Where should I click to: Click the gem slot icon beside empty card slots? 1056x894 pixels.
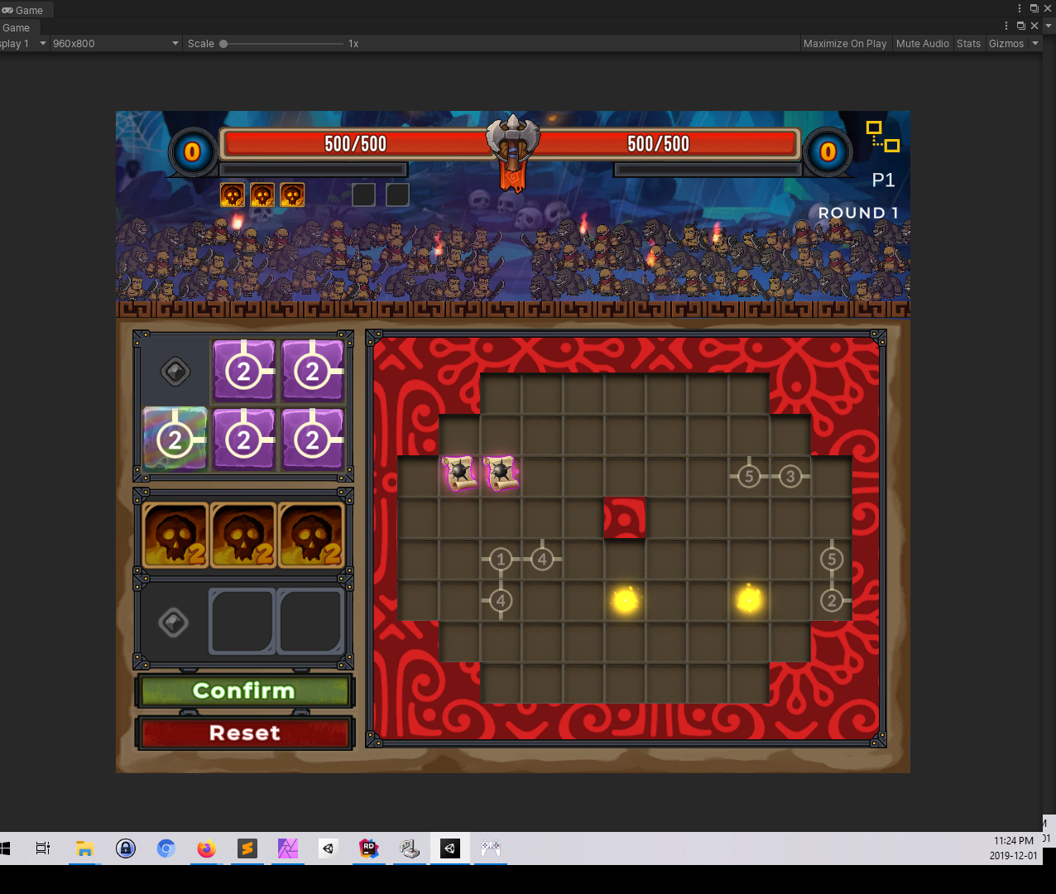[x=174, y=622]
